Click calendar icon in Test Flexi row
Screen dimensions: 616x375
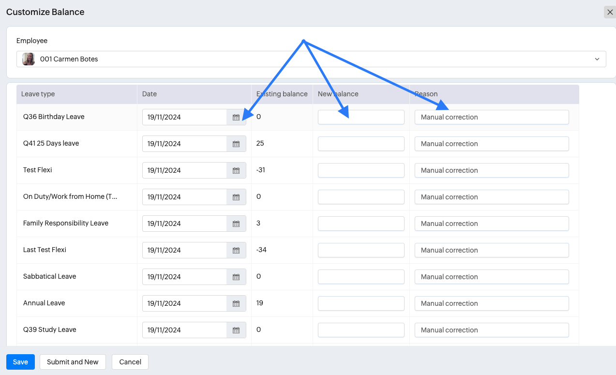(x=236, y=170)
